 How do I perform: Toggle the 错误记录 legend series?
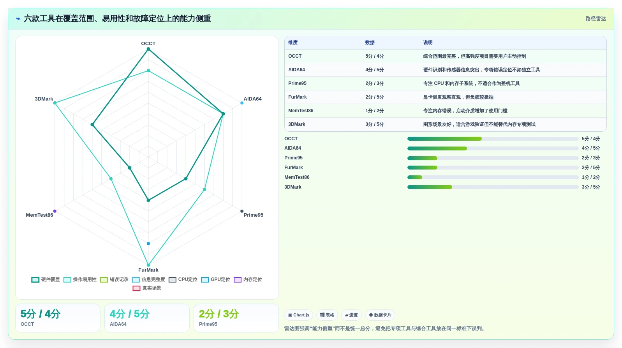(114, 280)
